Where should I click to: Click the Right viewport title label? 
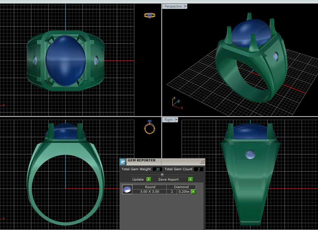pos(169,120)
